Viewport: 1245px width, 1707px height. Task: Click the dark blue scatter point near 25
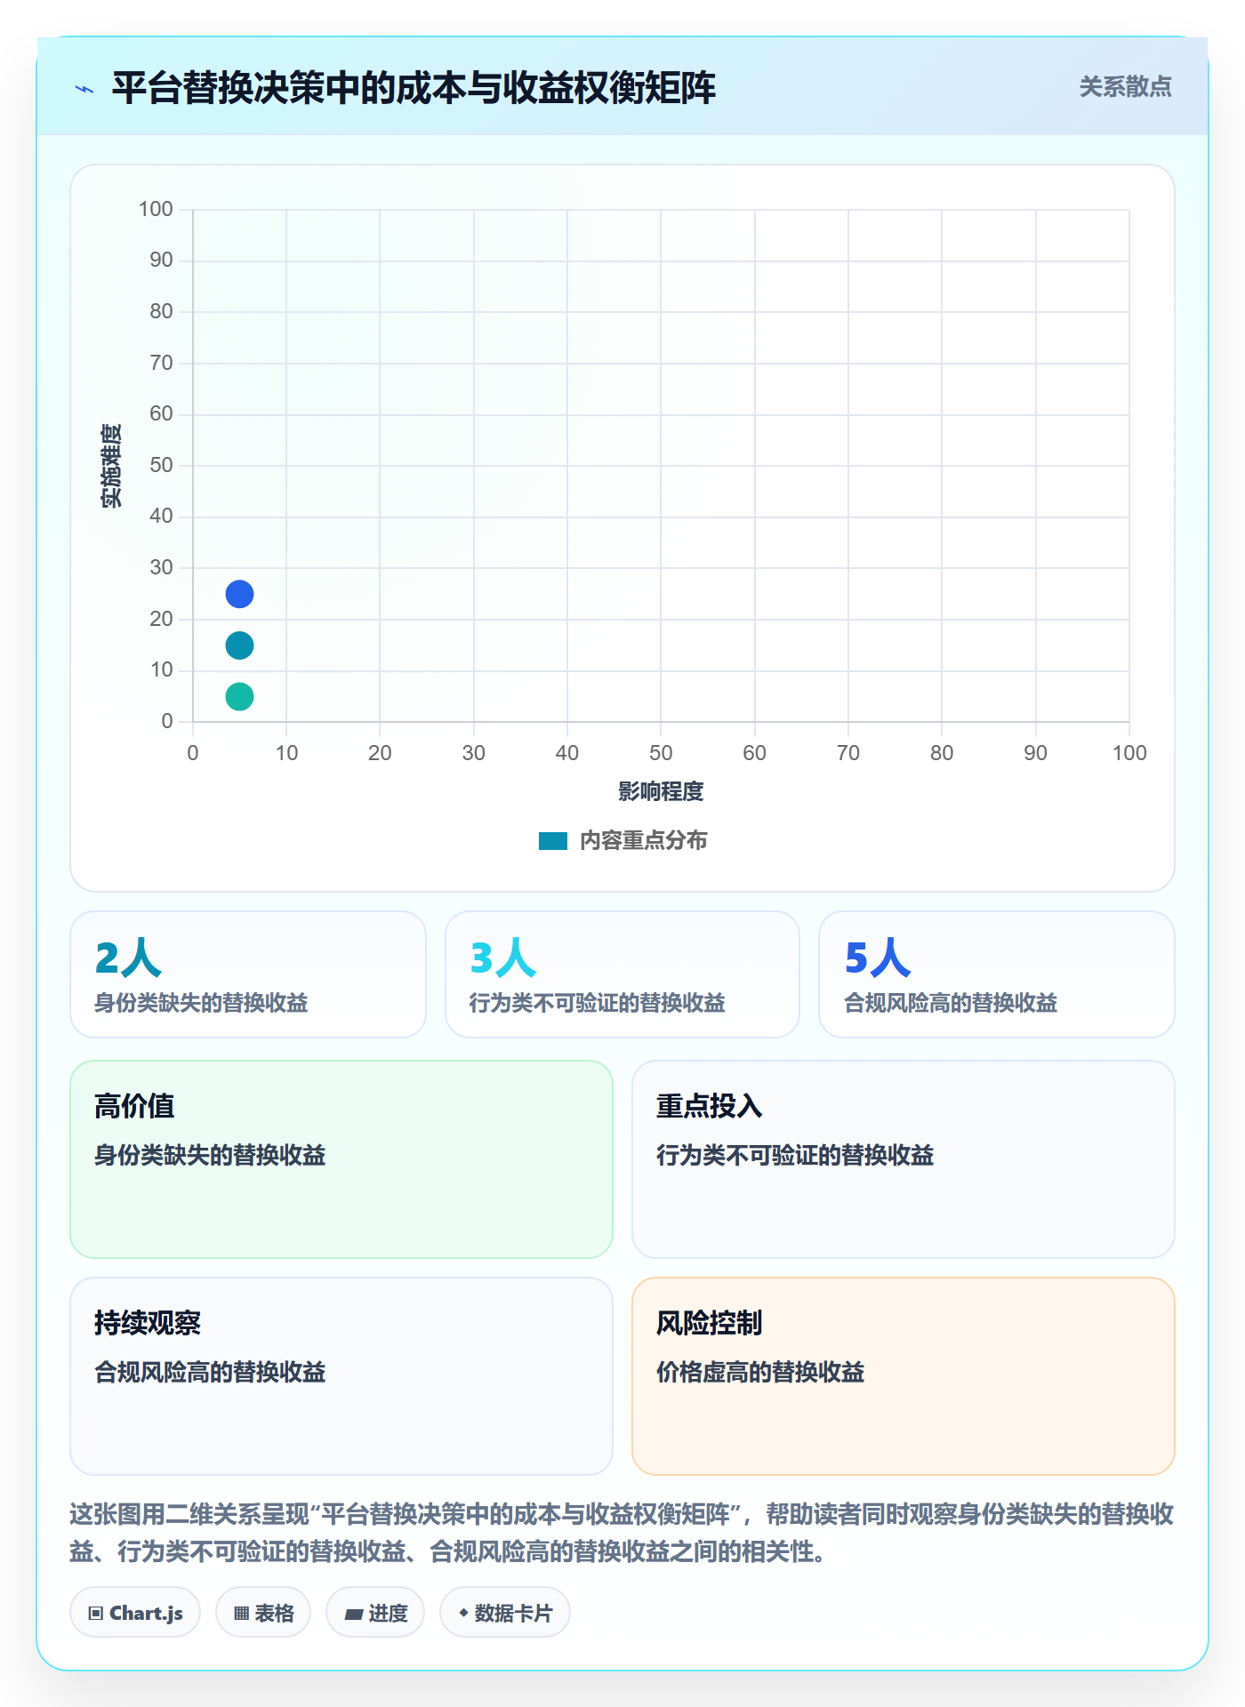click(239, 594)
